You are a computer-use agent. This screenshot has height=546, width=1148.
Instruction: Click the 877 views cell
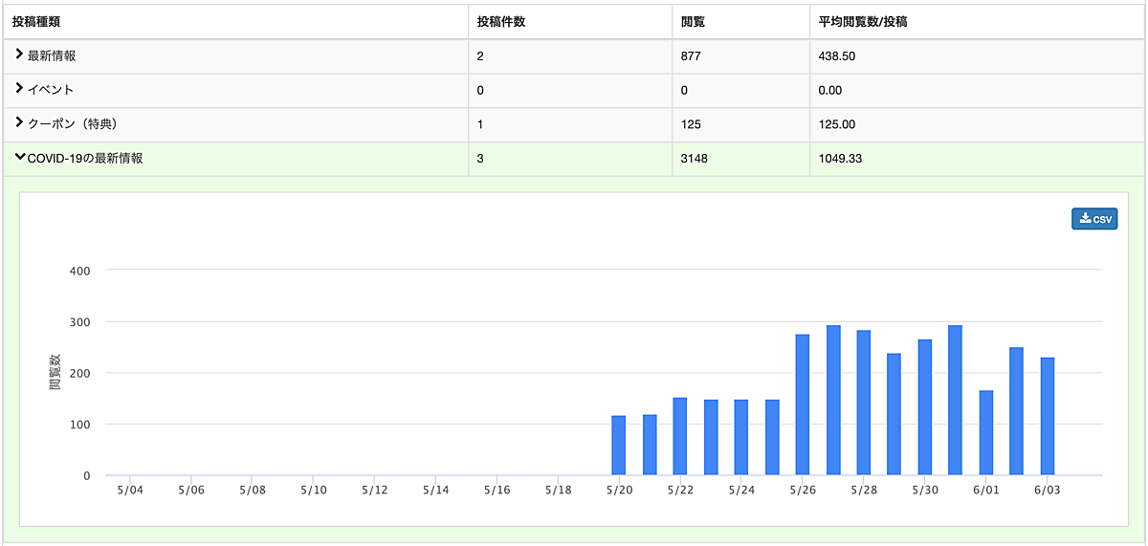point(691,56)
